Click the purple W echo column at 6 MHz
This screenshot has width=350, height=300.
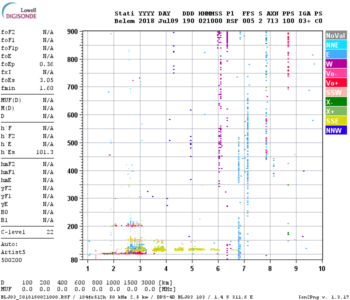point(220,109)
